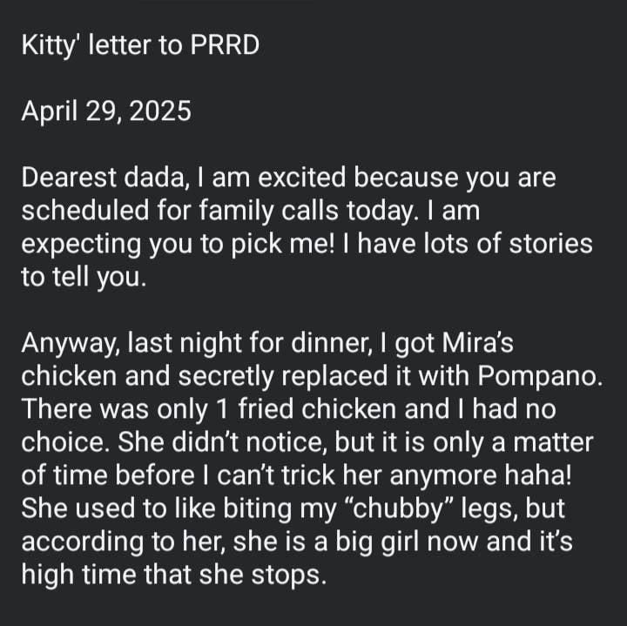Click the title "Kitty' letter to PRRD"
The height and width of the screenshot is (626, 627).
[x=140, y=45]
